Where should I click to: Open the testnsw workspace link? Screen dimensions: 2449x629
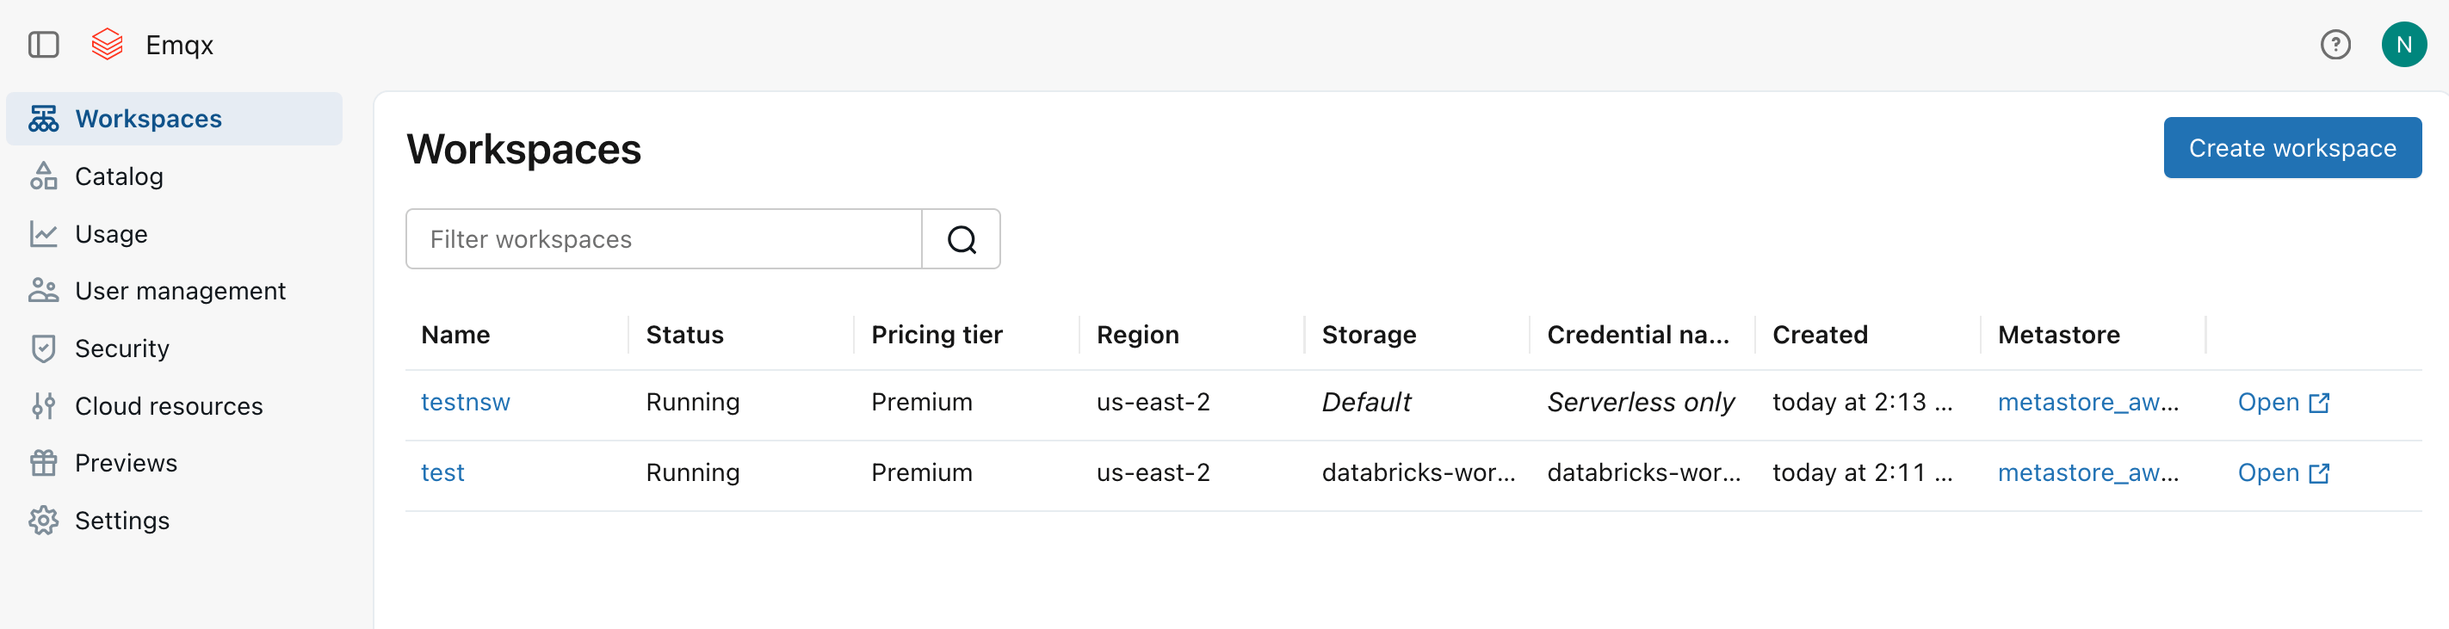466,401
